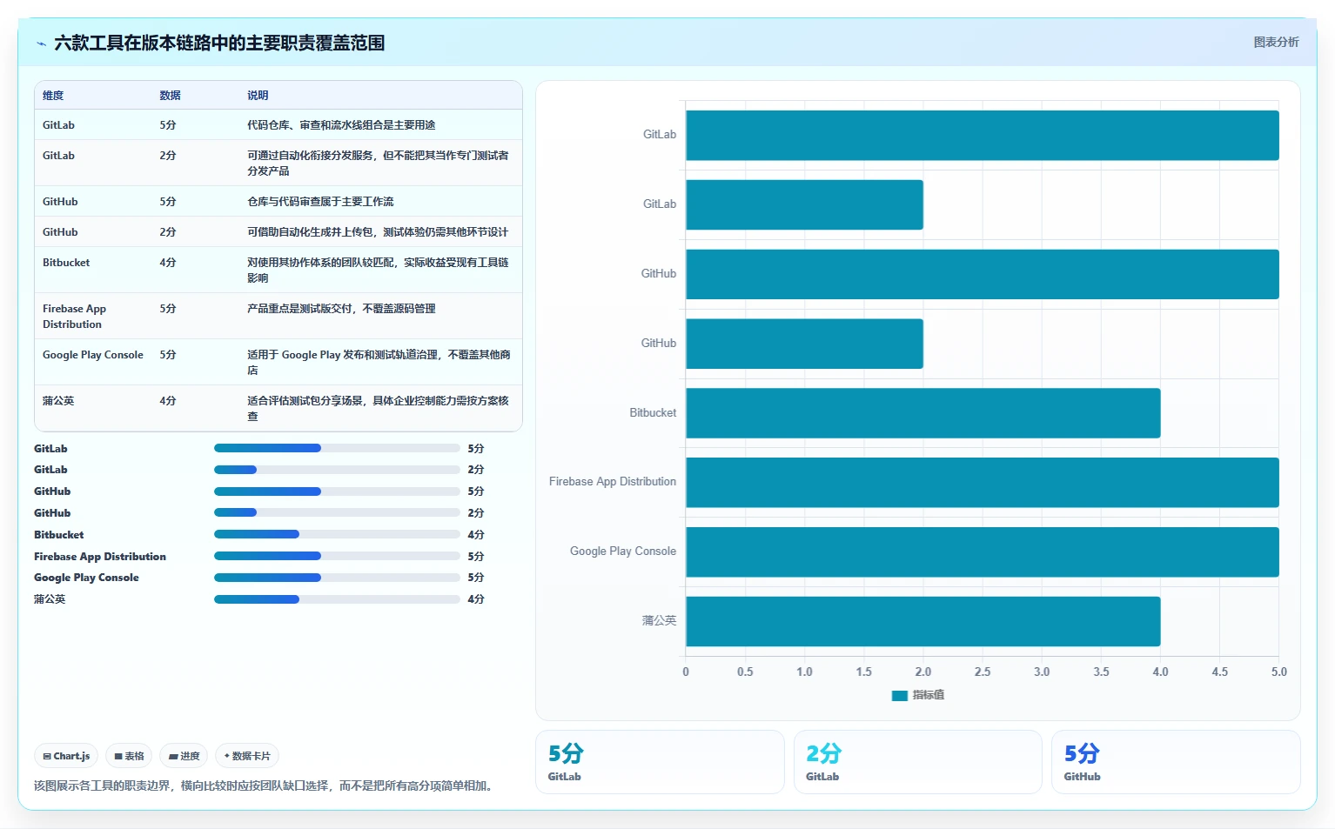Click the 蒲公英 chart bar
The height and width of the screenshot is (829, 1335).
click(923, 621)
